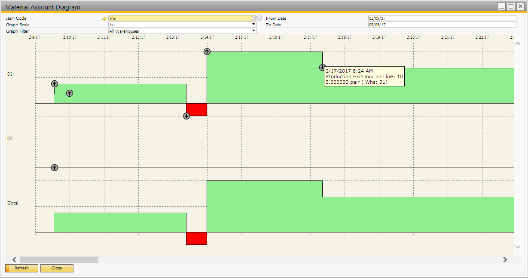Click the first up-arrow marker in warehouse 01
528x278 pixels.
pos(55,84)
